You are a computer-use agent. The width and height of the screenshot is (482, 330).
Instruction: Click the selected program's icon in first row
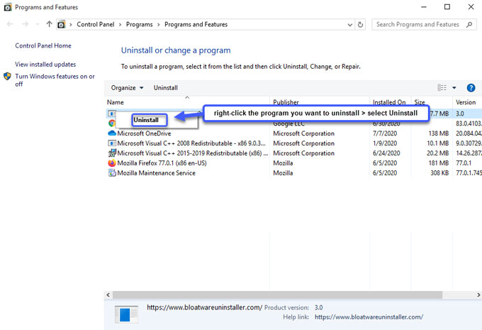(x=111, y=114)
